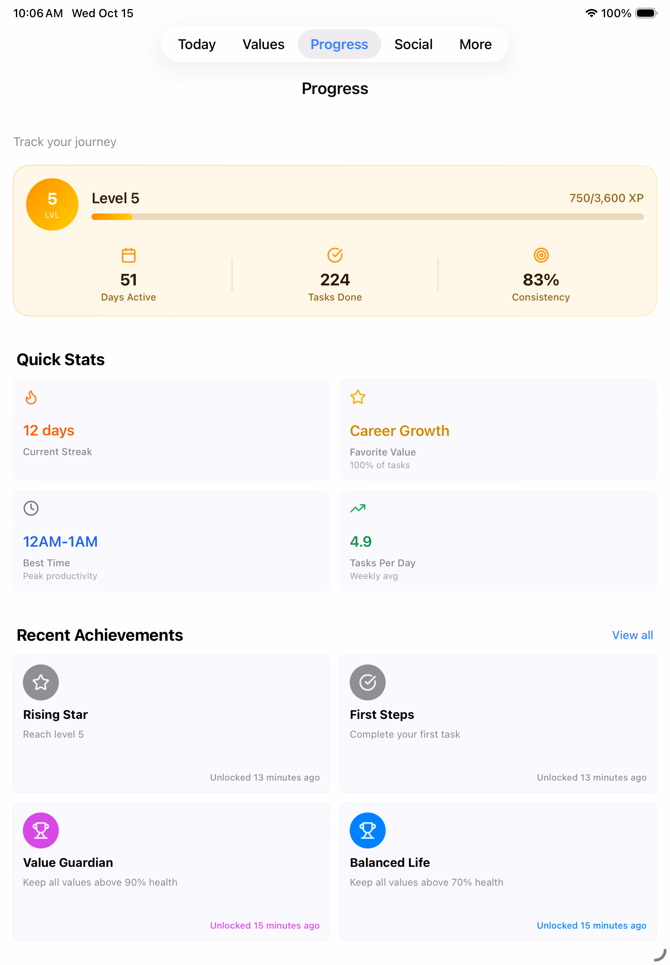
Task: Tap the blue Balanced Life trophy icon
Action: click(x=367, y=830)
